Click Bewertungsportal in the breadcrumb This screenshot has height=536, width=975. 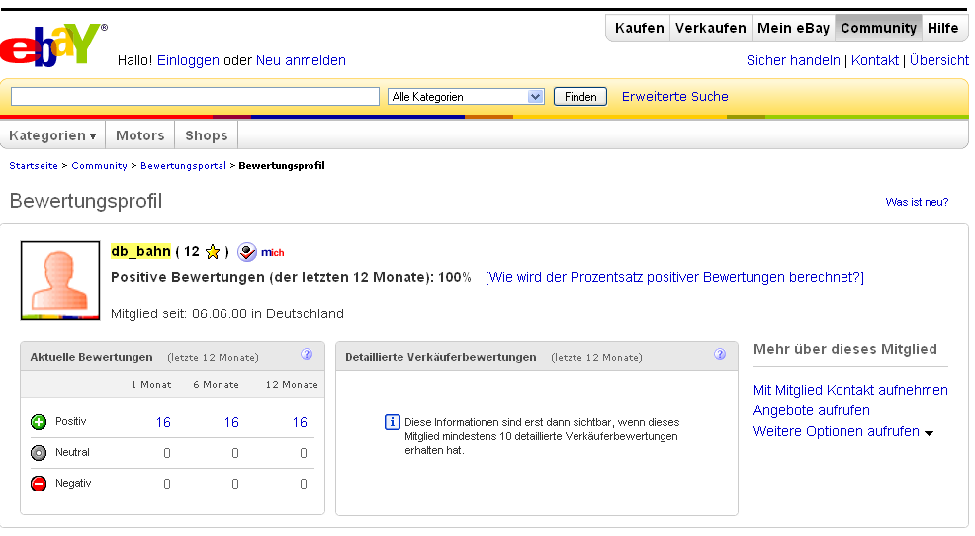coord(184,165)
